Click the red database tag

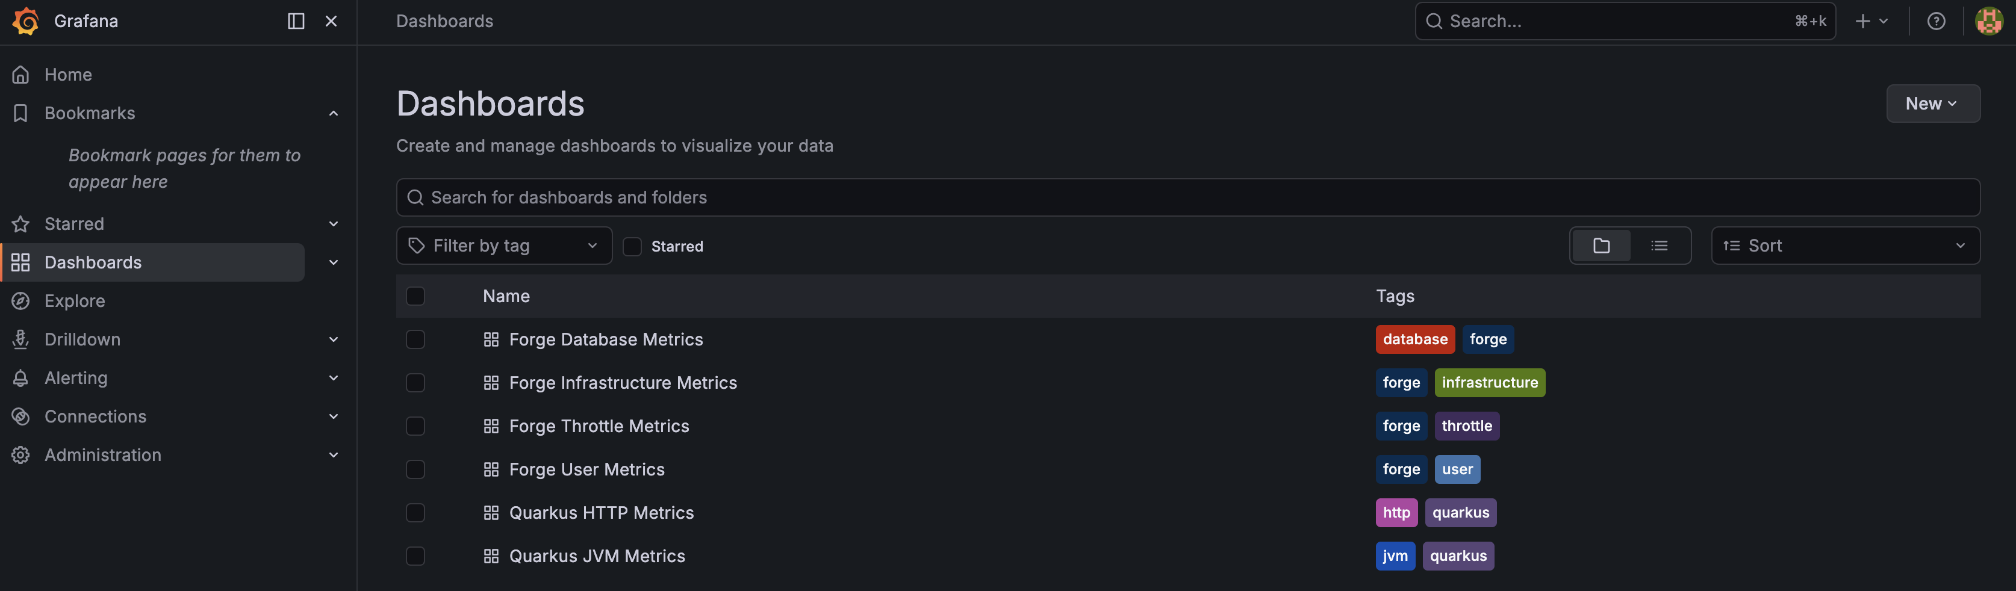coord(1414,339)
